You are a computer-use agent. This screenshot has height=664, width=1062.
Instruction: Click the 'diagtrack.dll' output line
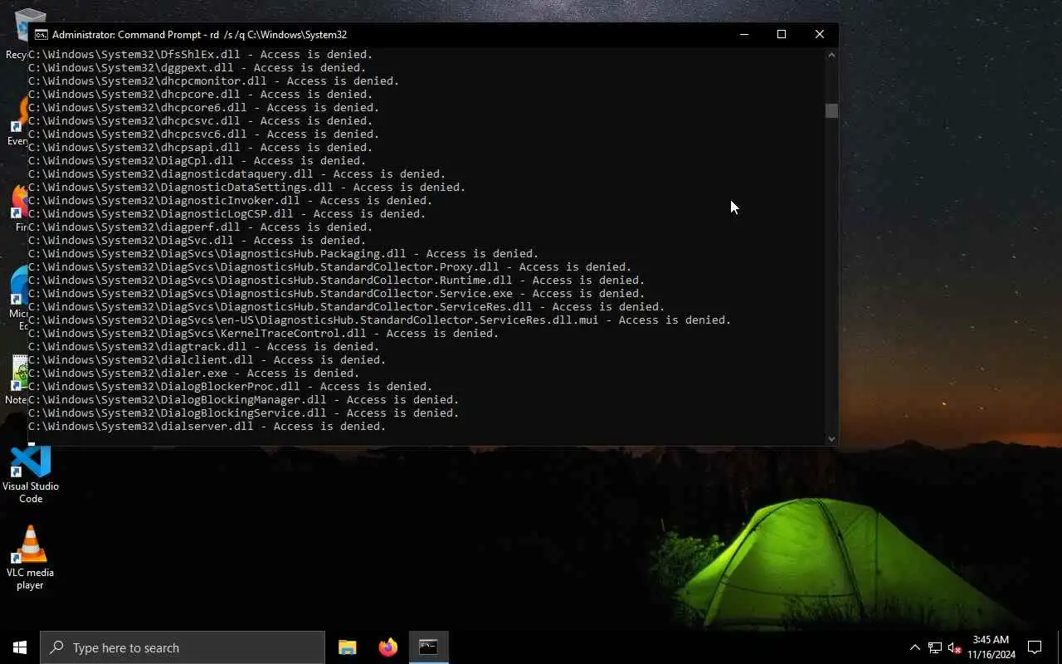(203, 346)
